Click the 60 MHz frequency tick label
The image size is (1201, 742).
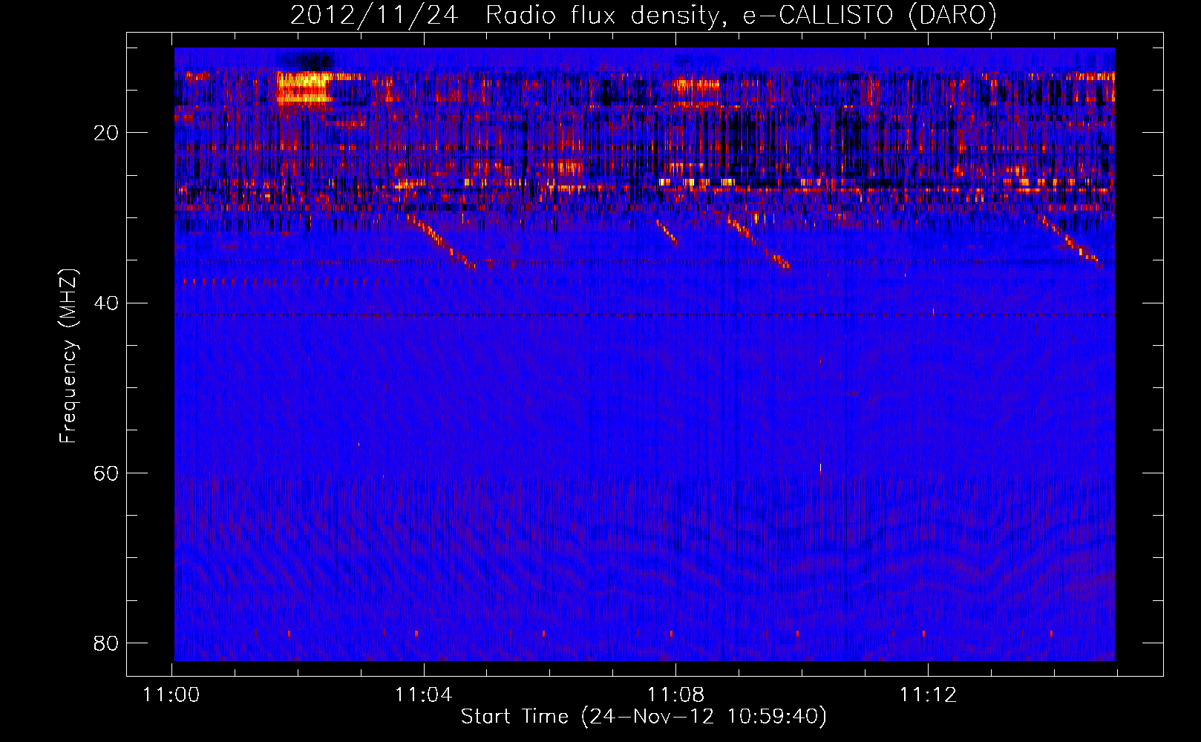(106, 473)
